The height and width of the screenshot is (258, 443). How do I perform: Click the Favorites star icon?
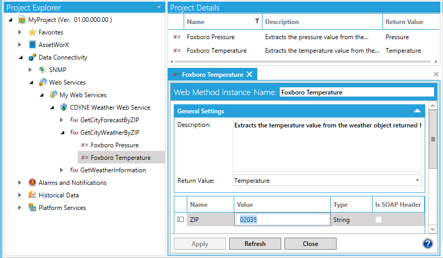click(32, 32)
